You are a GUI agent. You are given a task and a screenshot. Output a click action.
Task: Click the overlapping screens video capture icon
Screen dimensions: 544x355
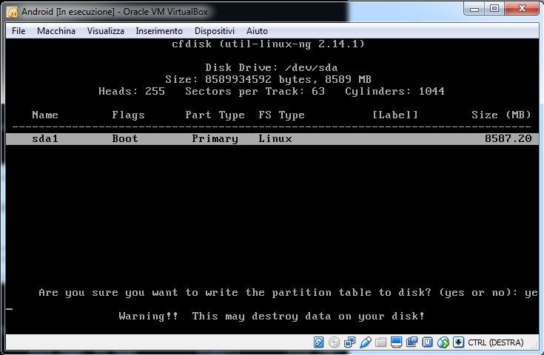tap(412, 342)
